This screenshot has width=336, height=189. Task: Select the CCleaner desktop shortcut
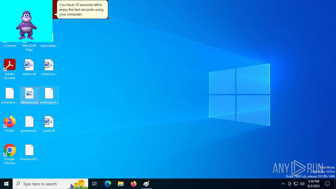pos(10,45)
